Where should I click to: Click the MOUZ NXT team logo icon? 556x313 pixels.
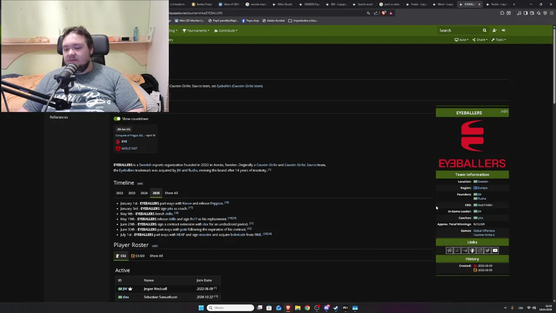tap(118, 148)
